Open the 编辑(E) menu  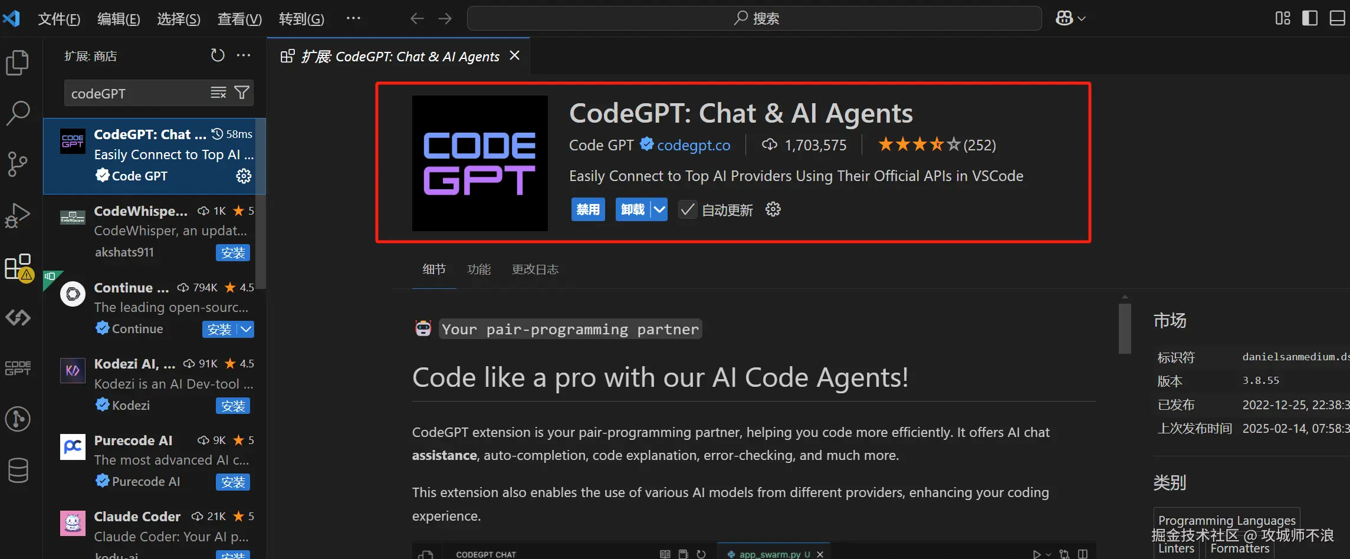[x=119, y=19]
